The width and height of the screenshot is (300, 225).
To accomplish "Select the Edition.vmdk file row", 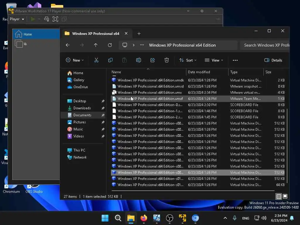I will (x=198, y=80).
